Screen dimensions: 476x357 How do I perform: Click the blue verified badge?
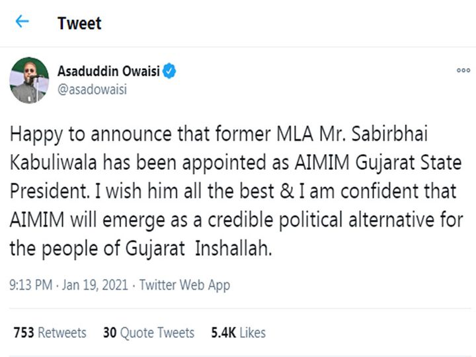pos(170,71)
